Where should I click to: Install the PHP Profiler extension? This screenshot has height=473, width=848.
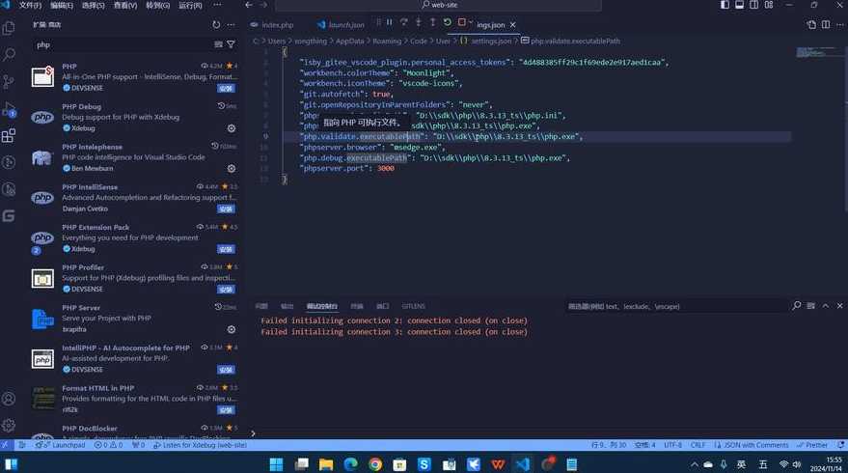[x=226, y=290]
